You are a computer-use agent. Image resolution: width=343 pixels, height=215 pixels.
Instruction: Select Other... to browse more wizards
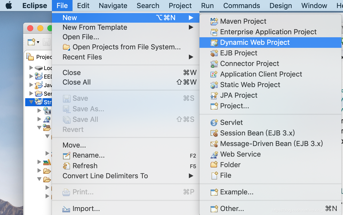[232, 208]
